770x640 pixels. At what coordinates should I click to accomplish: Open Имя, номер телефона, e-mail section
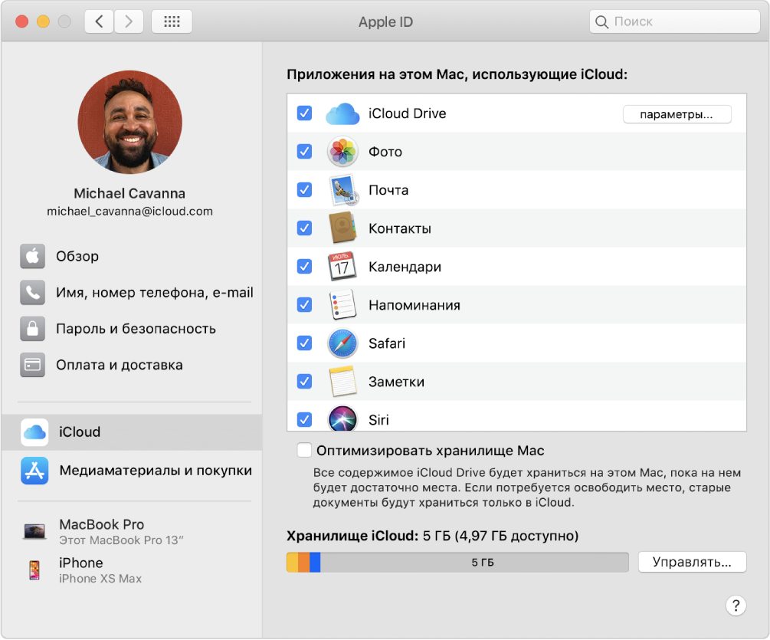coord(132,292)
